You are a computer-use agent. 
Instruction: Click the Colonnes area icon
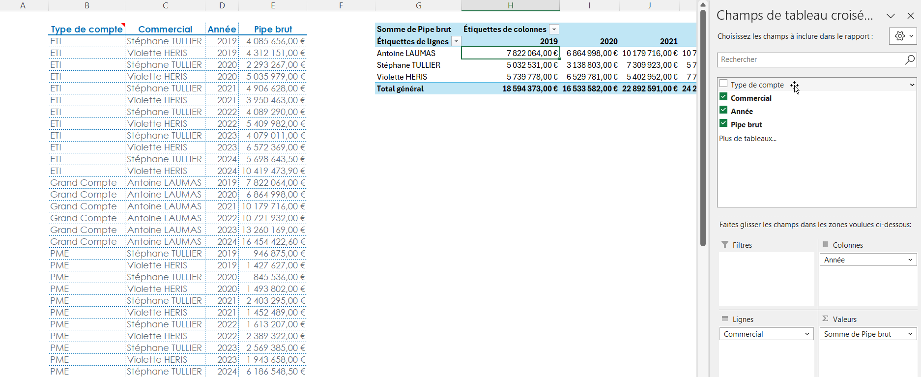pyautogui.click(x=825, y=245)
